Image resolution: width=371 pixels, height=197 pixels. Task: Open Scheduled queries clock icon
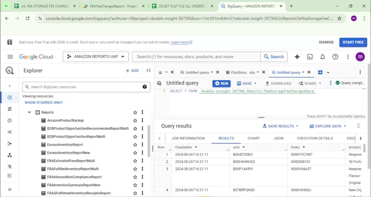pos(10,120)
